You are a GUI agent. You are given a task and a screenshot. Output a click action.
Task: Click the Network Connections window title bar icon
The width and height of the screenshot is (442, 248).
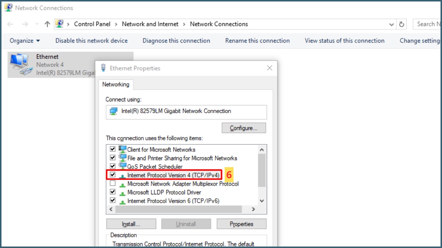(x=8, y=7)
